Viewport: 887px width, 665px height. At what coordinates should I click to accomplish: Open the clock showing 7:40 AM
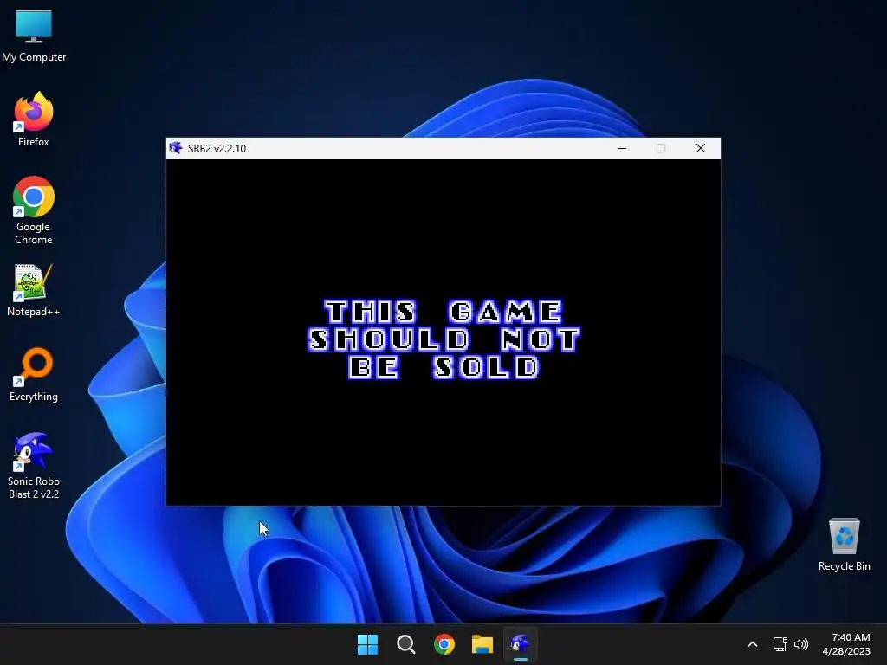point(846,644)
